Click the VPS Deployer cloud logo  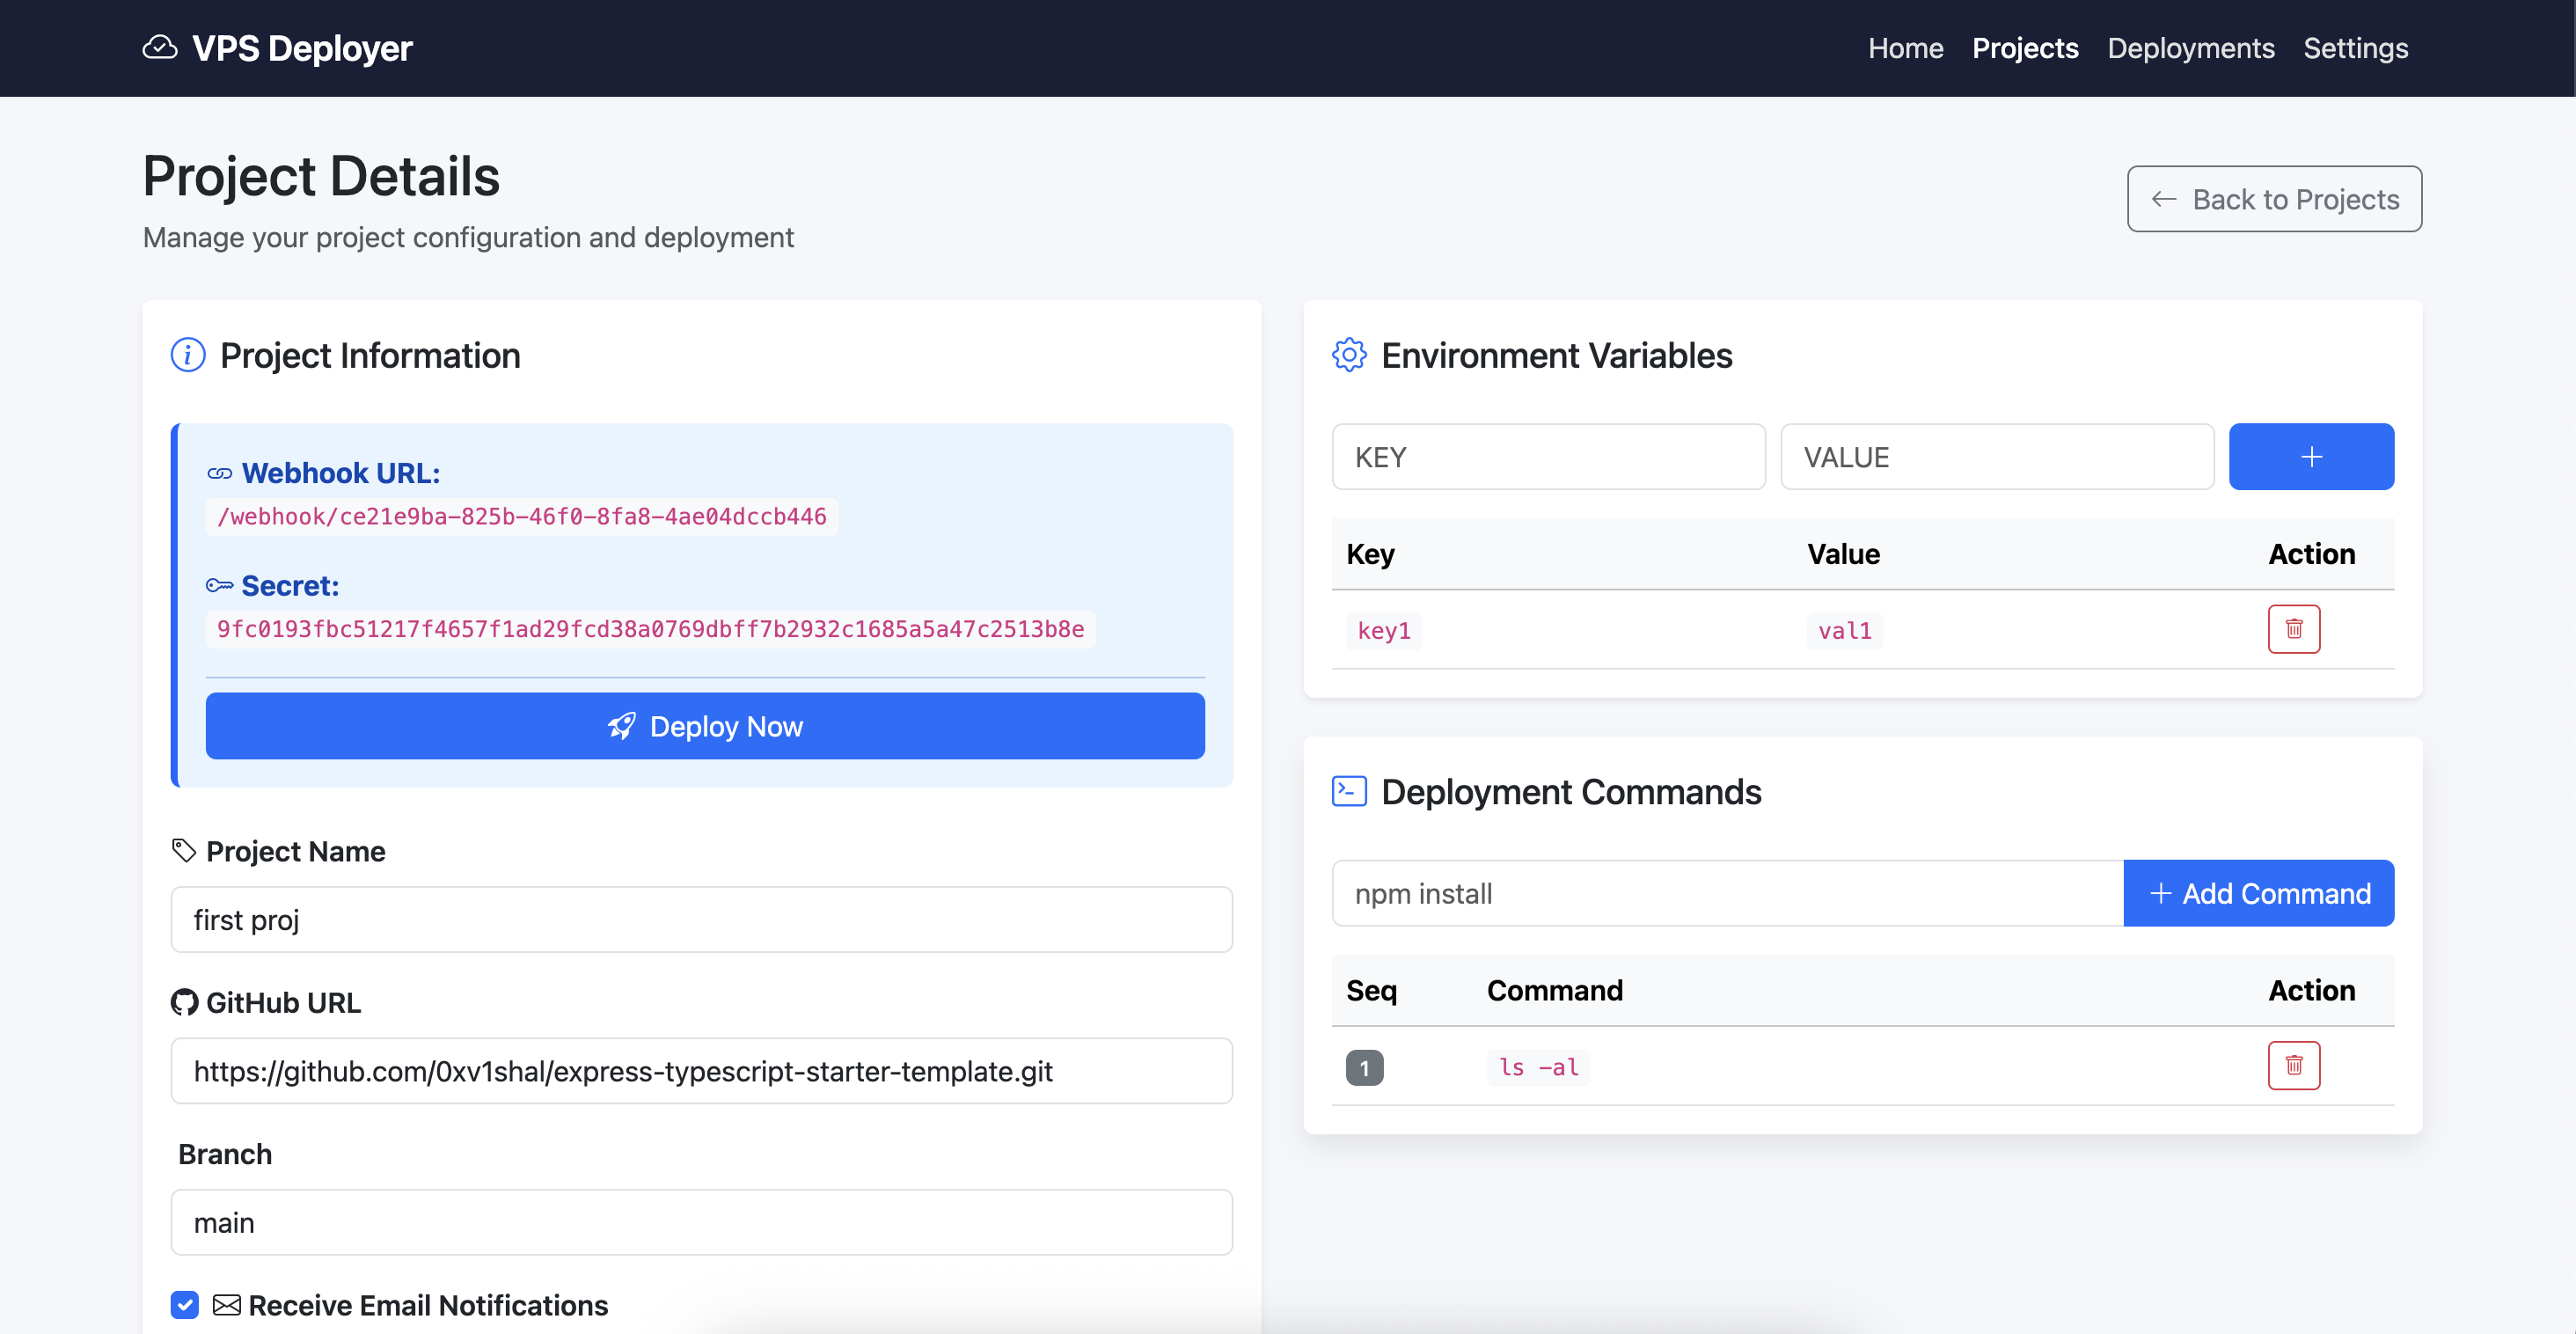pyautogui.click(x=160, y=47)
